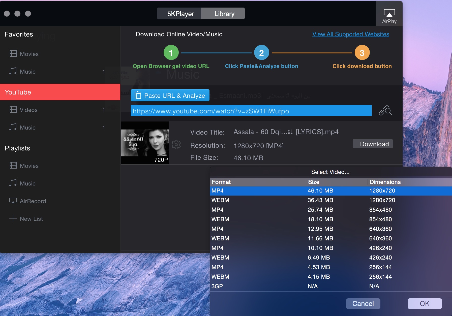Open the AirPlay icon
Image resolution: width=452 pixels, height=316 pixels.
[389, 16]
